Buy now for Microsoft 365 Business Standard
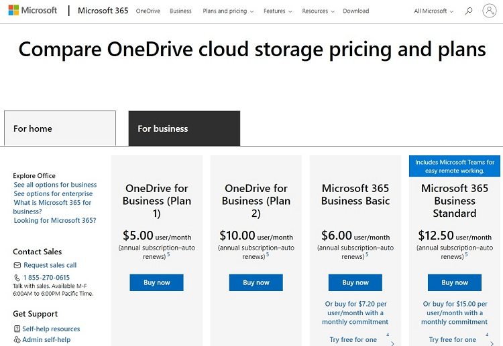This screenshot has width=503, height=346. [x=455, y=282]
